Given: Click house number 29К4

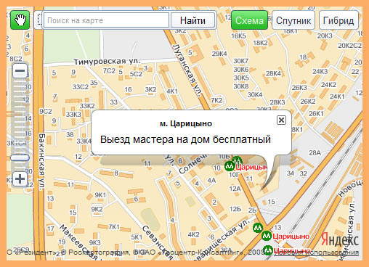Looking at the screenshot, I should (219, 54).
